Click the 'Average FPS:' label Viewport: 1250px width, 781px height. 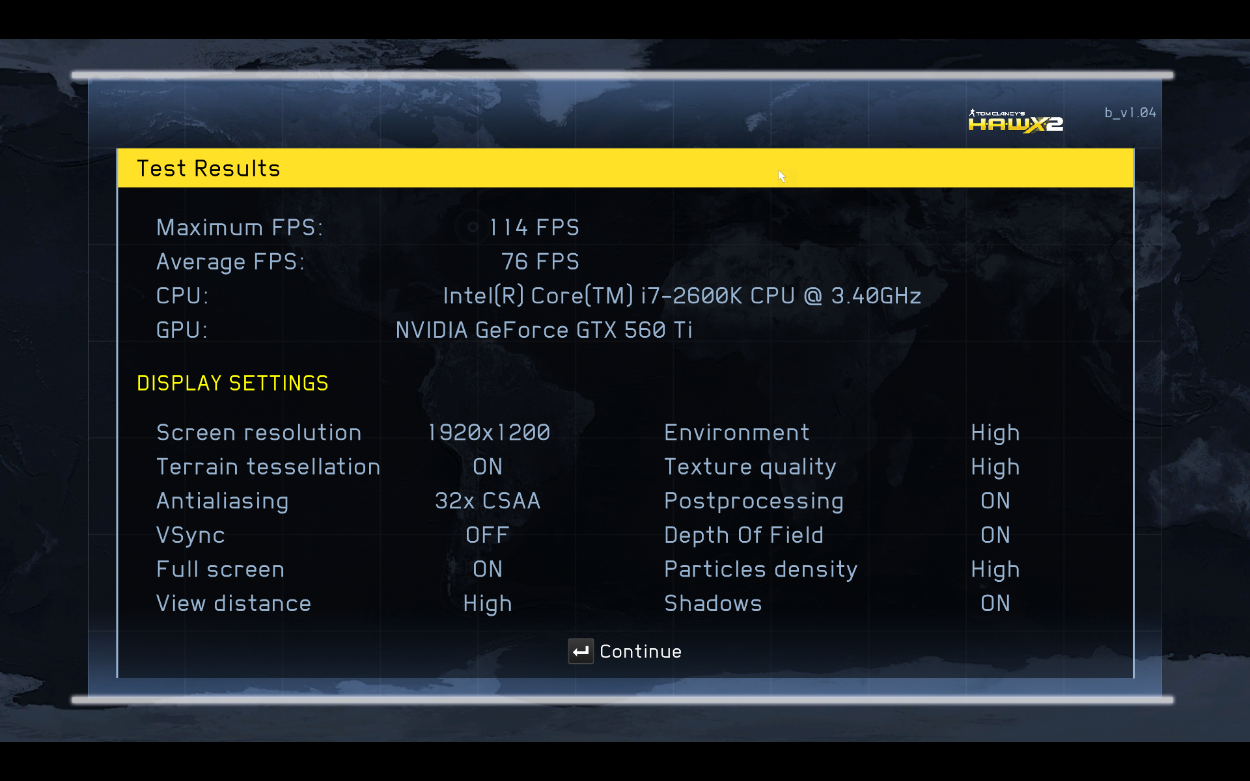coord(230,262)
